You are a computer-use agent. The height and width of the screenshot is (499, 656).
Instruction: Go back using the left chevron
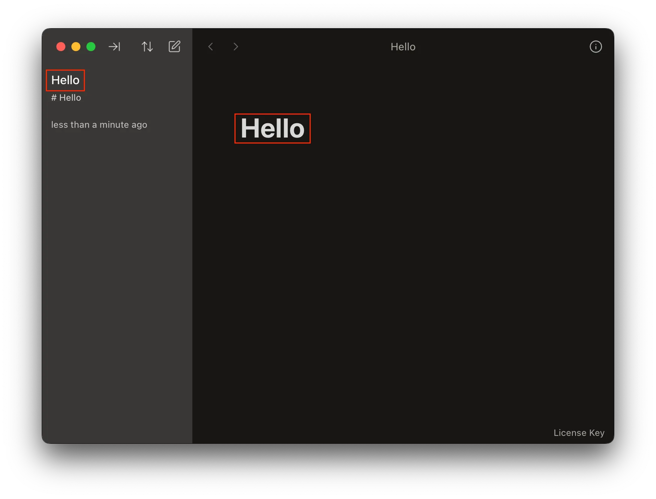pyautogui.click(x=211, y=47)
